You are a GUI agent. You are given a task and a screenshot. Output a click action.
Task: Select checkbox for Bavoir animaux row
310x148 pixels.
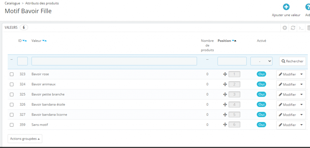(x=12, y=84)
